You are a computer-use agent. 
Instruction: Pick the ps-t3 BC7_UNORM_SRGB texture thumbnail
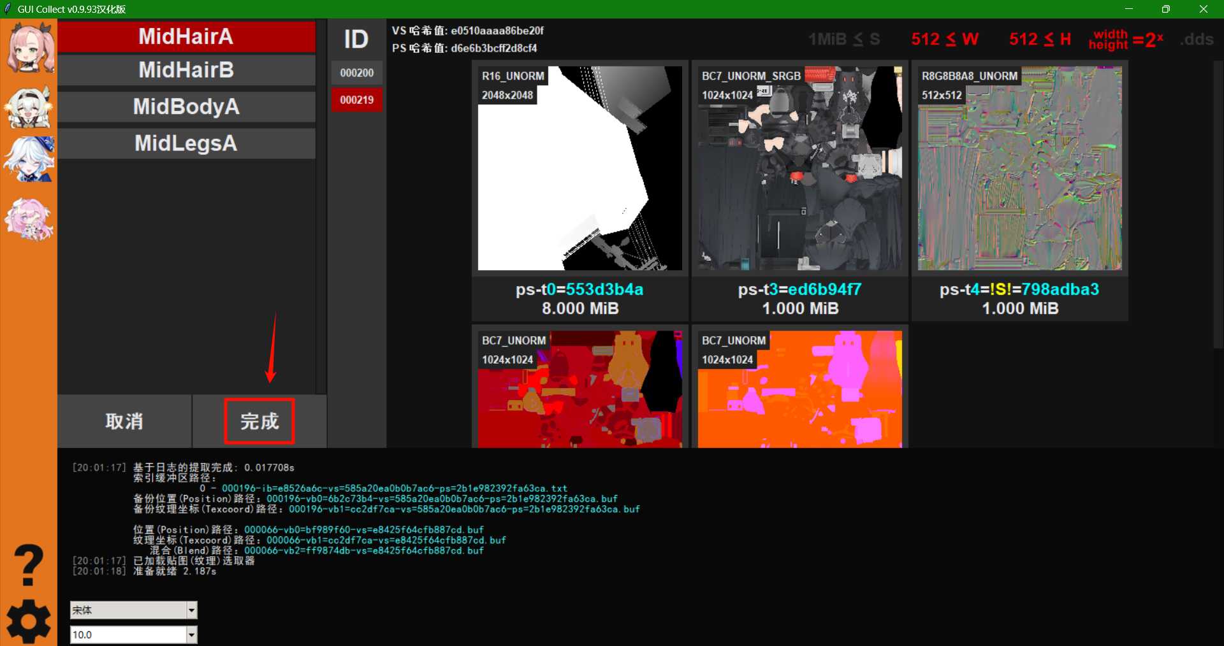click(799, 169)
